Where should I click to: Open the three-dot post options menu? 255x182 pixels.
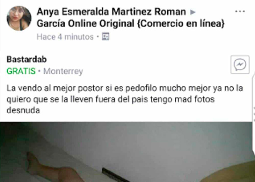pyautogui.click(x=240, y=11)
